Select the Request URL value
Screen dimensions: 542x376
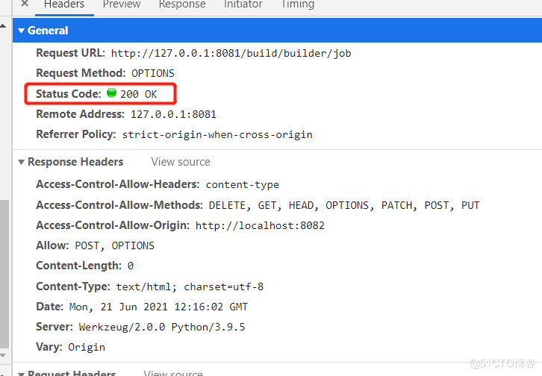coord(231,54)
